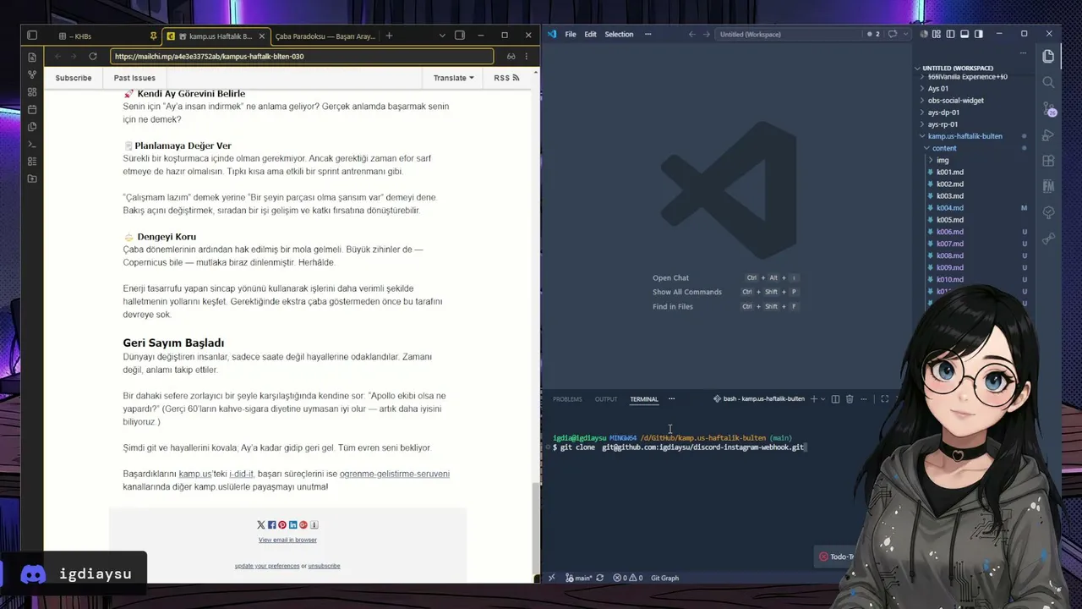This screenshot has width=1082, height=609.
Task: Toggle the browser sidebar panel icon at top-left
Action: (x=32, y=36)
